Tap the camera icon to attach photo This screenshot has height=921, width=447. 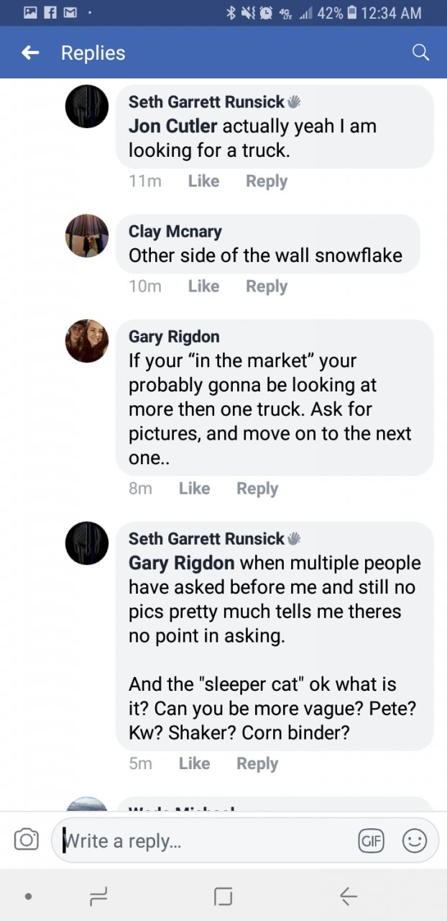coord(27,840)
